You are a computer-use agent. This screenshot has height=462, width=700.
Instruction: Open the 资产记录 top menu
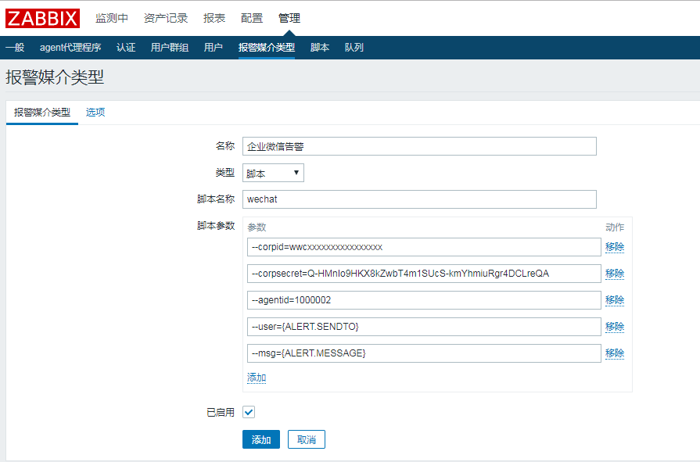(x=165, y=18)
